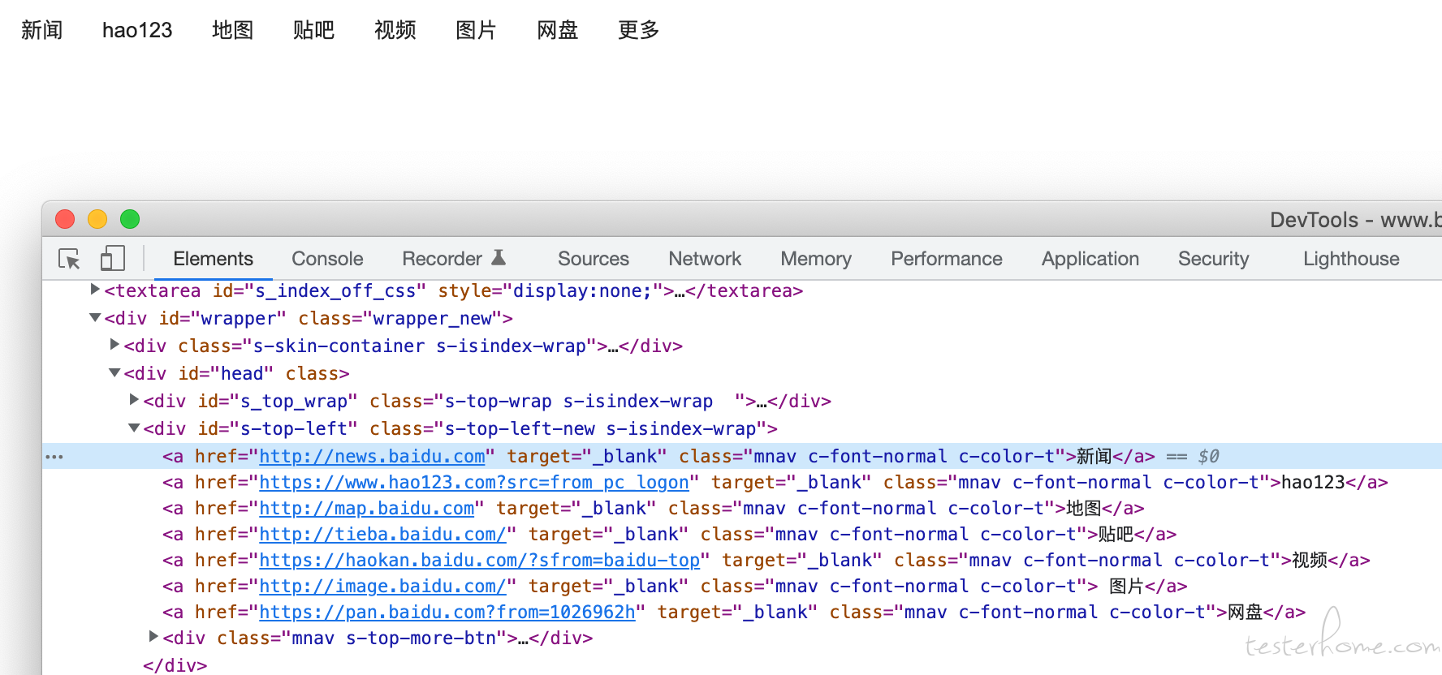Open the Memory tab
1442x675 pixels.
coord(816,259)
